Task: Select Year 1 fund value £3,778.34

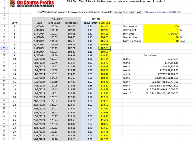Action: point(161,59)
